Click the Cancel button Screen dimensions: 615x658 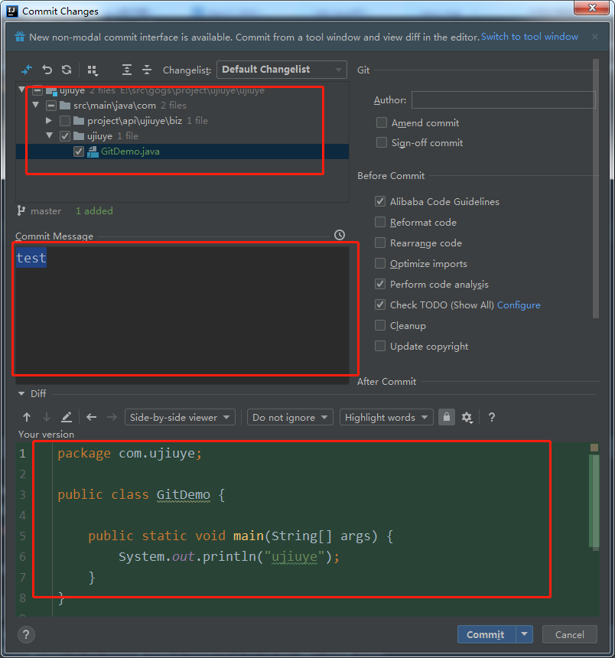tap(569, 634)
